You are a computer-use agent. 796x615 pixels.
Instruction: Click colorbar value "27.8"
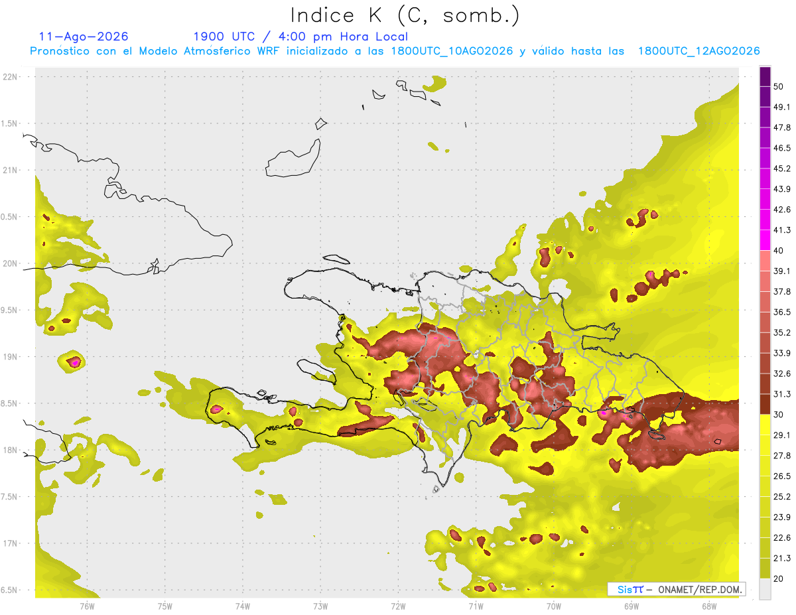(x=782, y=455)
